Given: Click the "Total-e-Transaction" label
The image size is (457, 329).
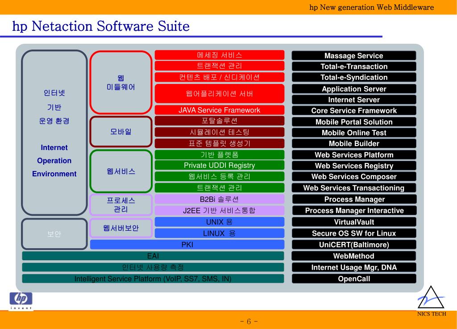Looking at the screenshot, I should (x=354, y=67).
